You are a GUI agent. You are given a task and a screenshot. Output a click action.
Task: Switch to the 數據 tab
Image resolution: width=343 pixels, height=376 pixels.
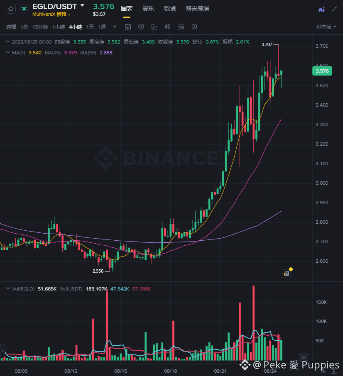tap(170, 9)
